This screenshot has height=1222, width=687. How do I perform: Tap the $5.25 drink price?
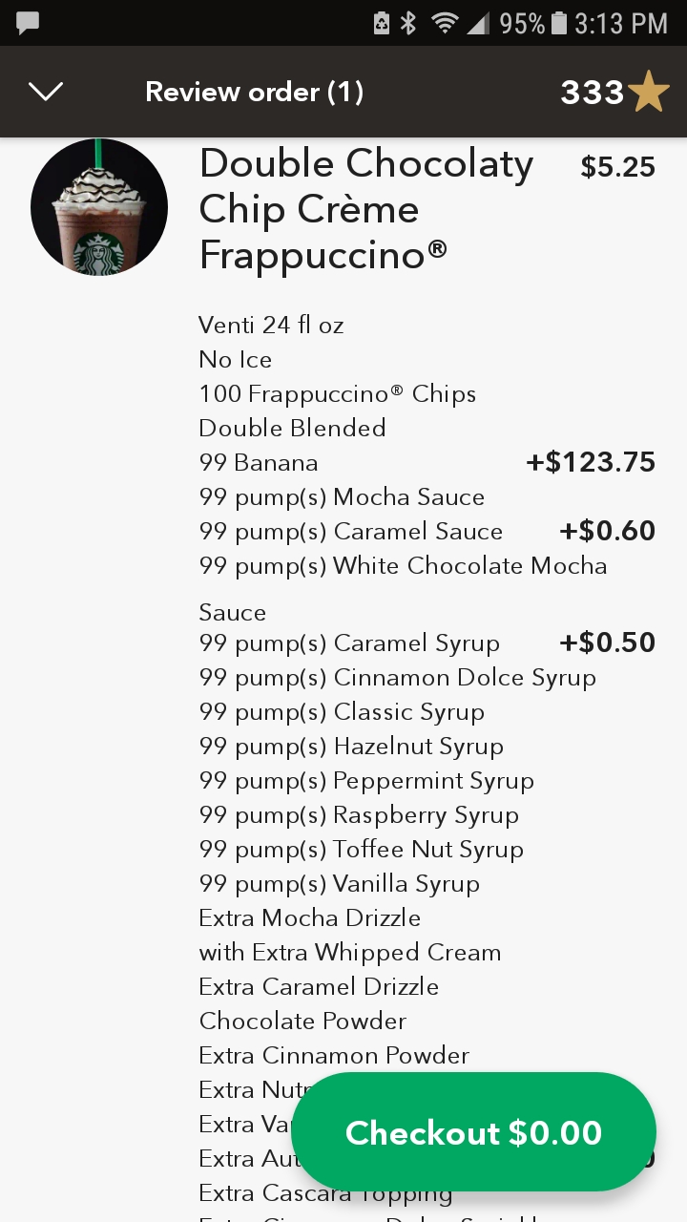click(x=617, y=167)
